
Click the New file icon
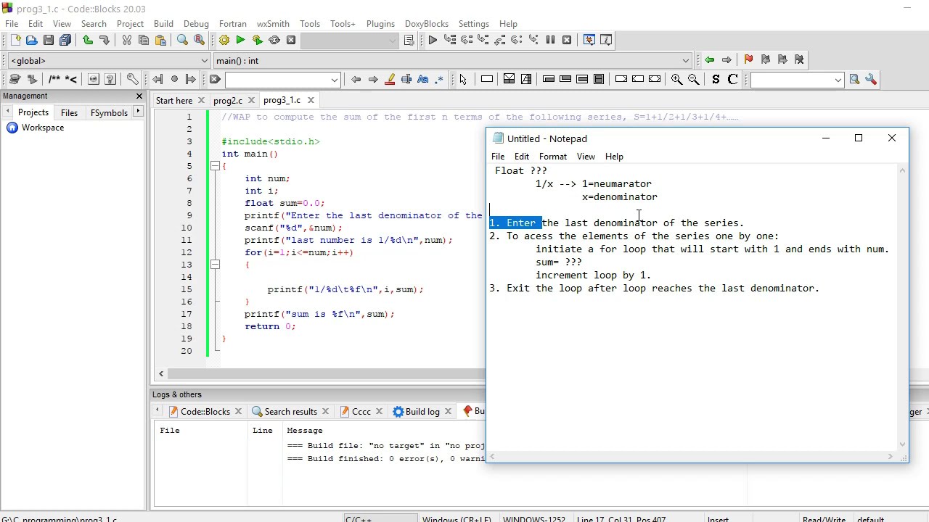pyautogui.click(x=15, y=41)
